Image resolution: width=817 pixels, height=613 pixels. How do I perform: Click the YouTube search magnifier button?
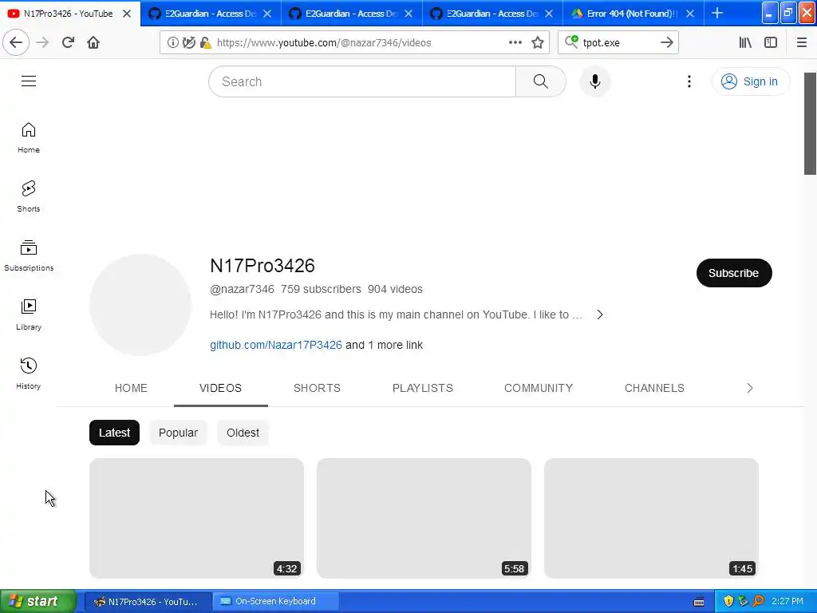tap(541, 81)
